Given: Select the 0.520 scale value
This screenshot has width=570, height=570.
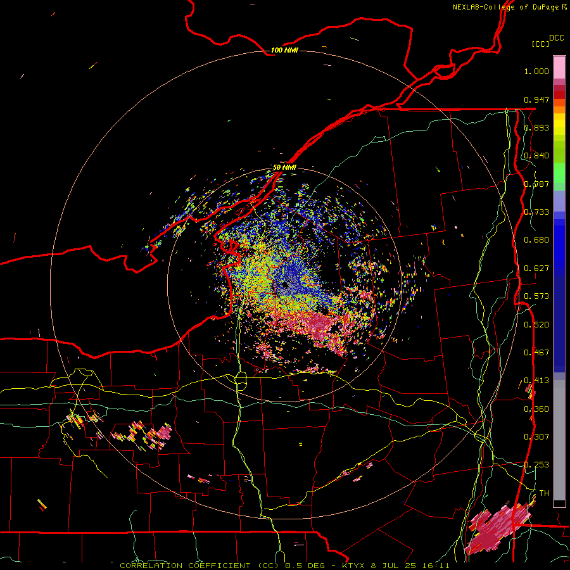Looking at the screenshot, I should pyautogui.click(x=536, y=325).
